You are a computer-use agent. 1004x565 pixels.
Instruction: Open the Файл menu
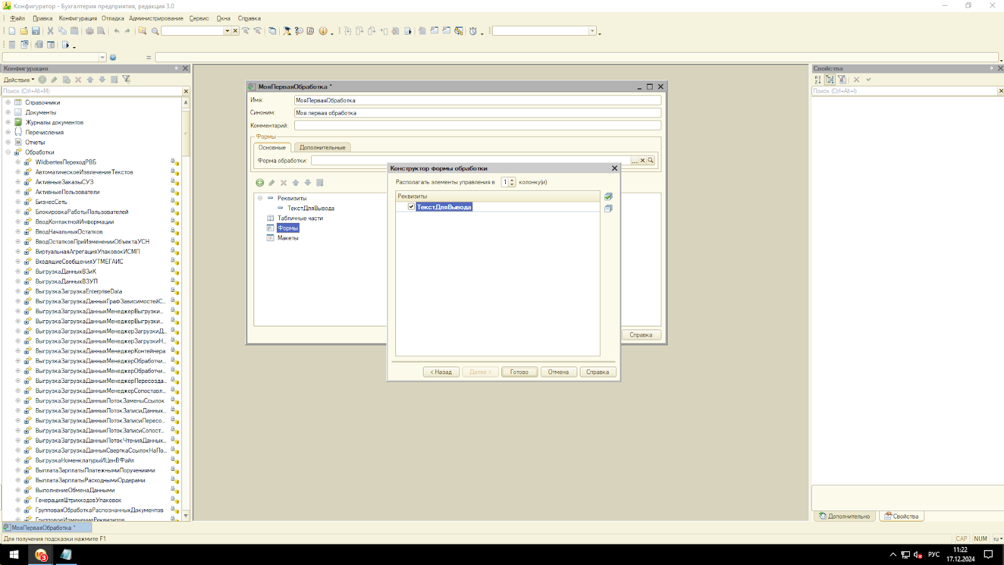18,18
